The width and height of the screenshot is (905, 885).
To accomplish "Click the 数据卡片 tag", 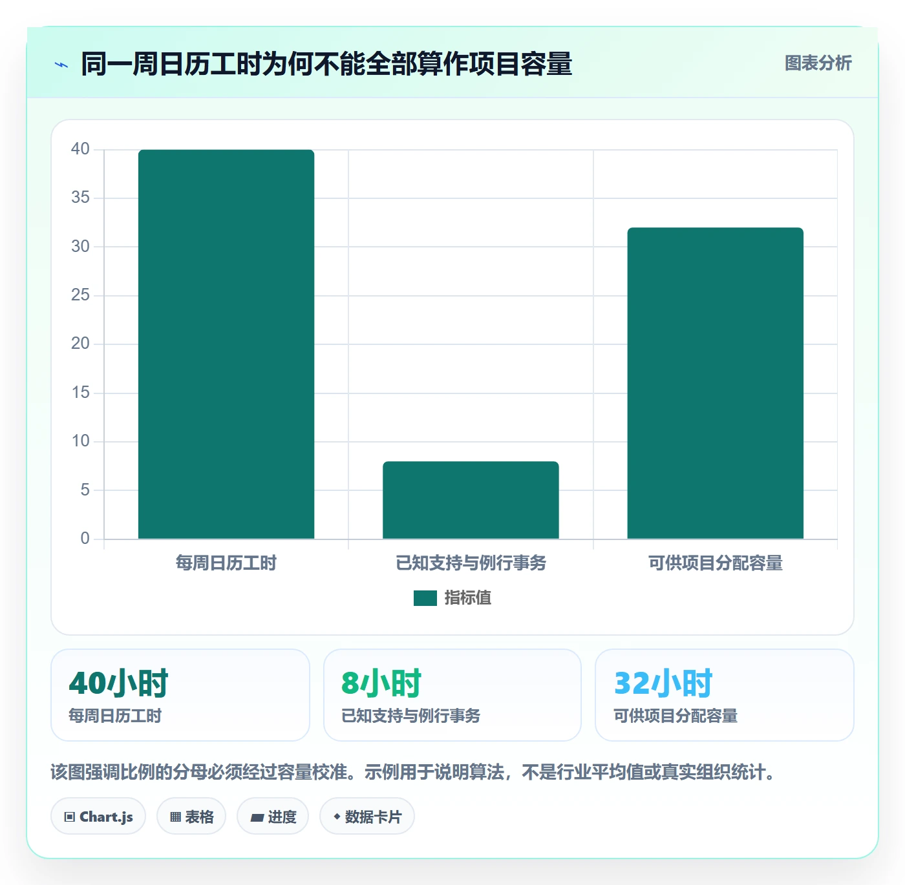I will (367, 817).
